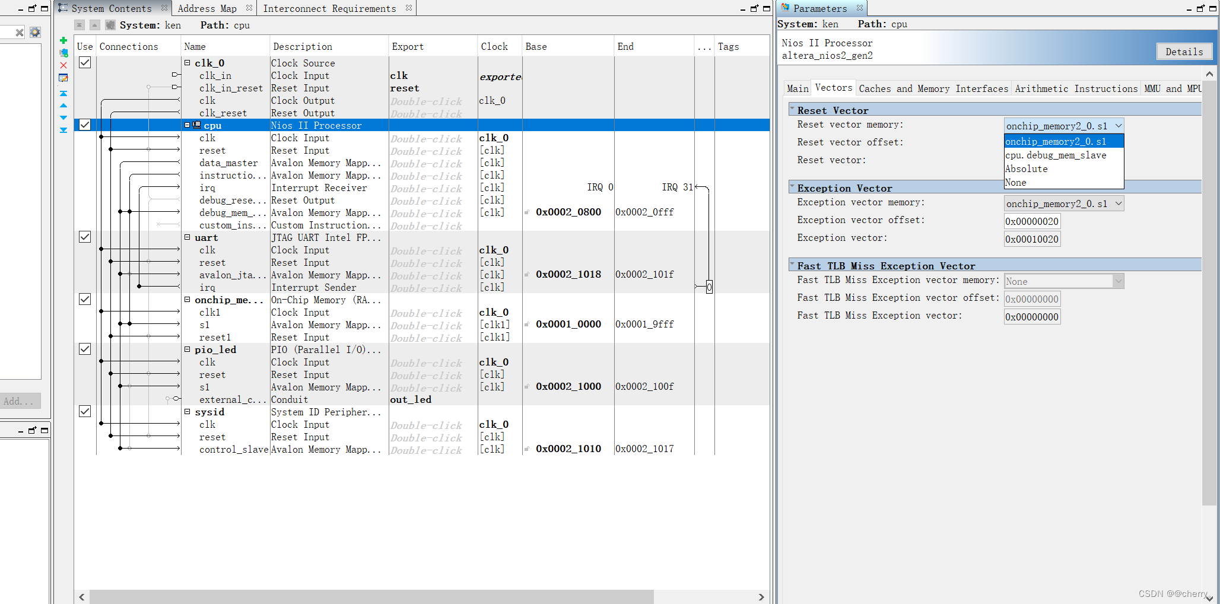Image resolution: width=1220 pixels, height=604 pixels.
Task: Open the Reset vector memory dropdown
Action: (x=1064, y=126)
